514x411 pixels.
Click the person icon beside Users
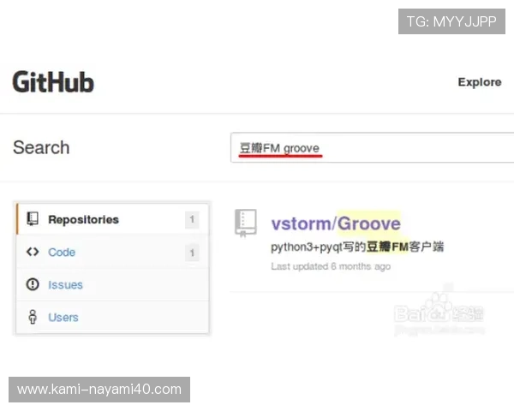pos(33,317)
